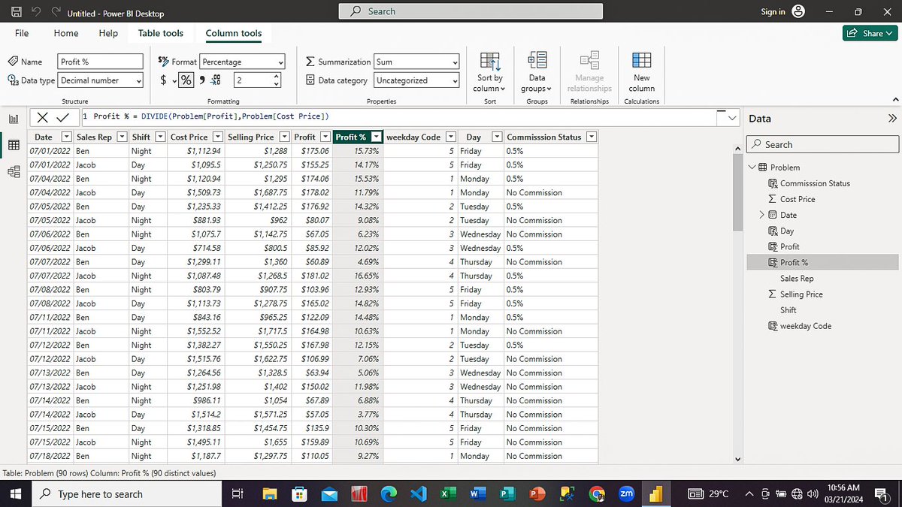Select Commission Status field in Data pane
This screenshot has width=902, height=507.
click(x=815, y=183)
